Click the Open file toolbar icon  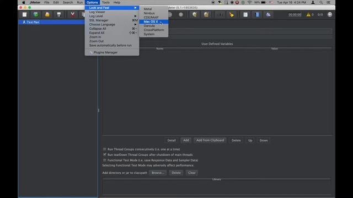pos(47,15)
